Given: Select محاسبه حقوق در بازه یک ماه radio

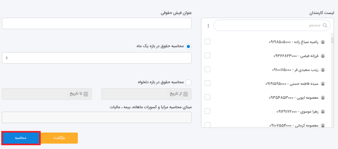Looking at the screenshot, I should point(188,46).
